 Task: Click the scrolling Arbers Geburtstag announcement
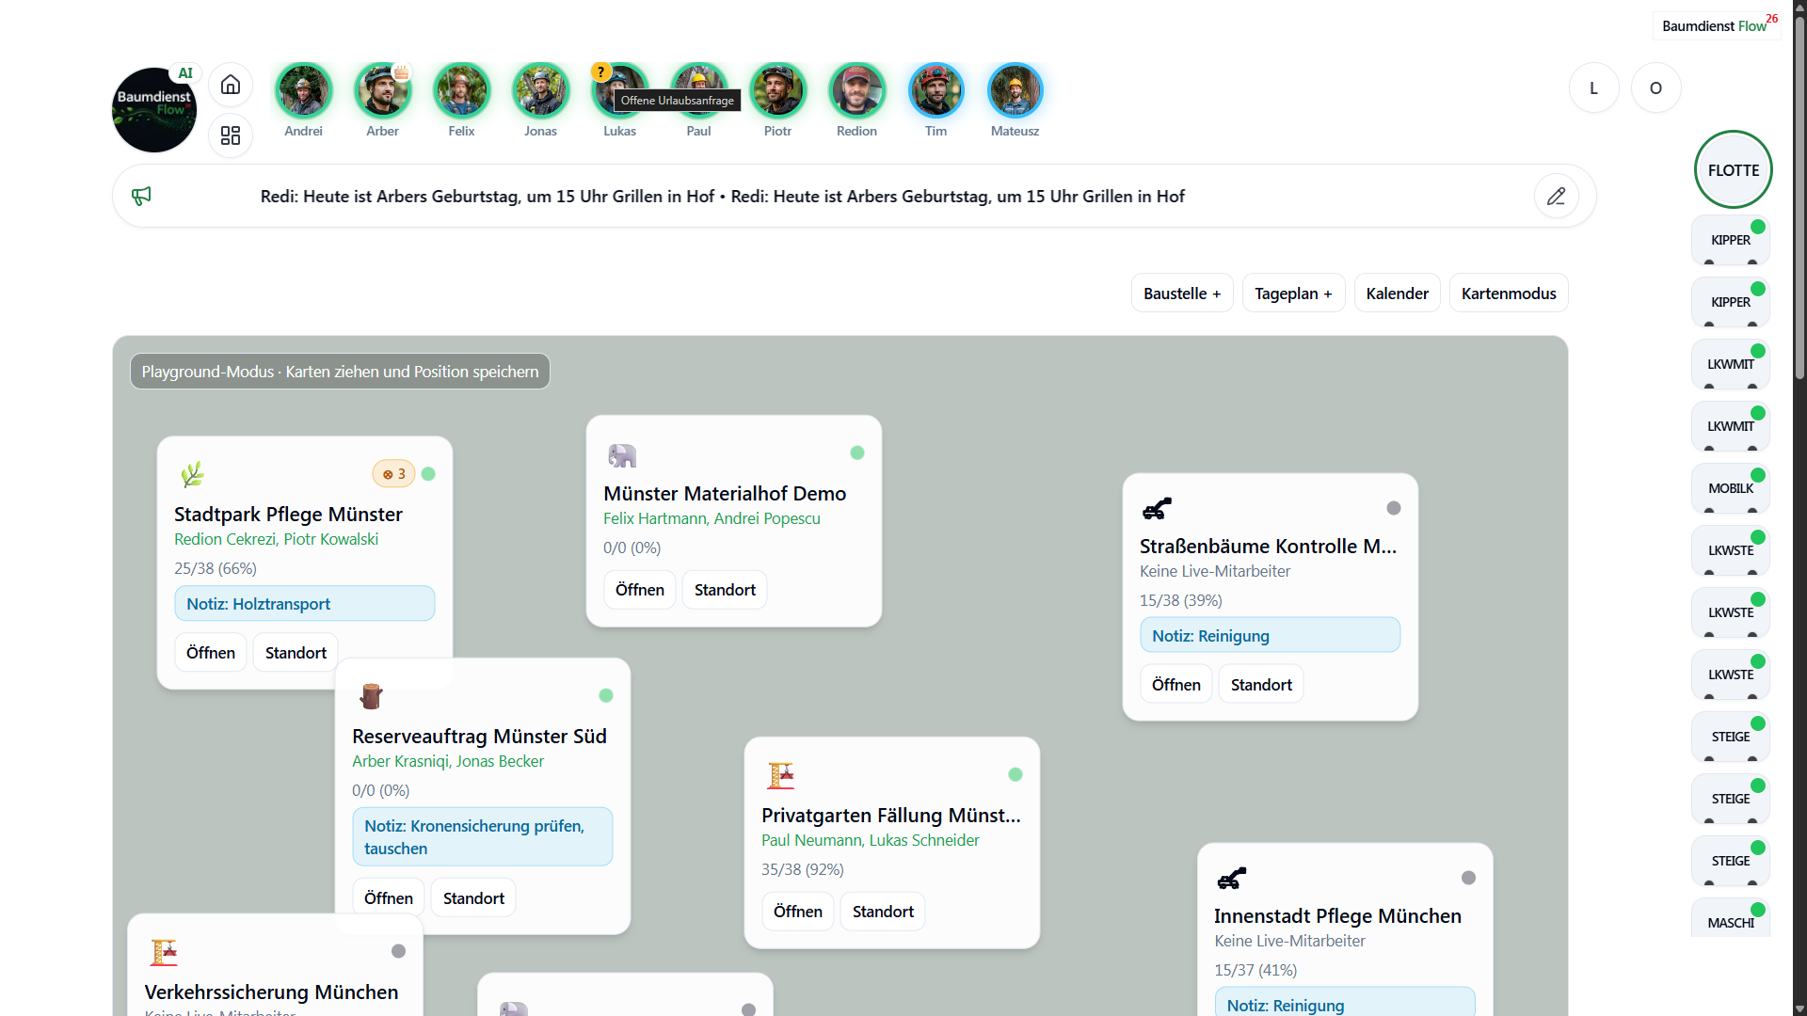[x=723, y=197]
